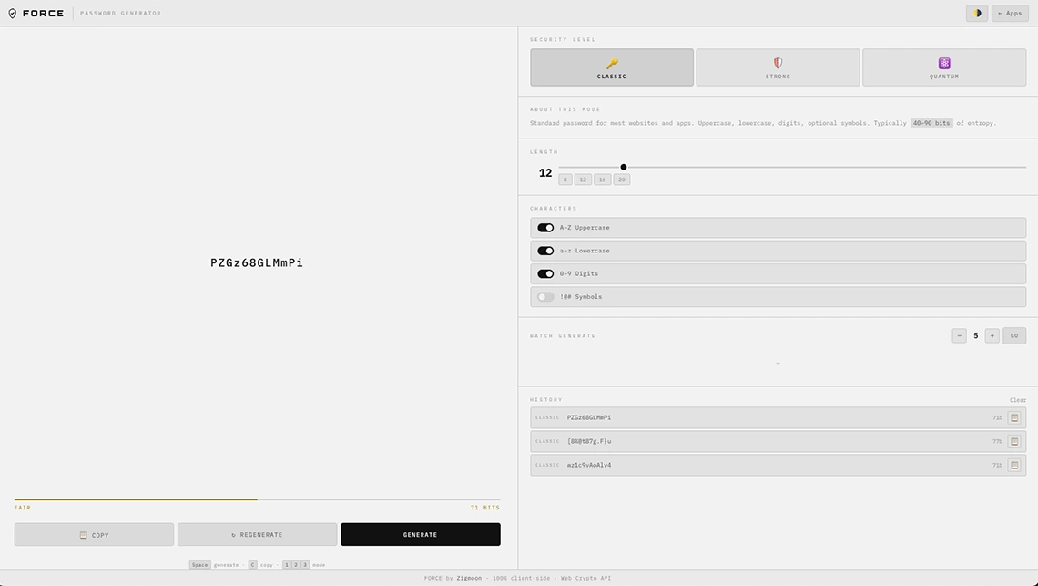The height and width of the screenshot is (586, 1038).
Task: Click the black GENERATE button
Action: point(421,534)
